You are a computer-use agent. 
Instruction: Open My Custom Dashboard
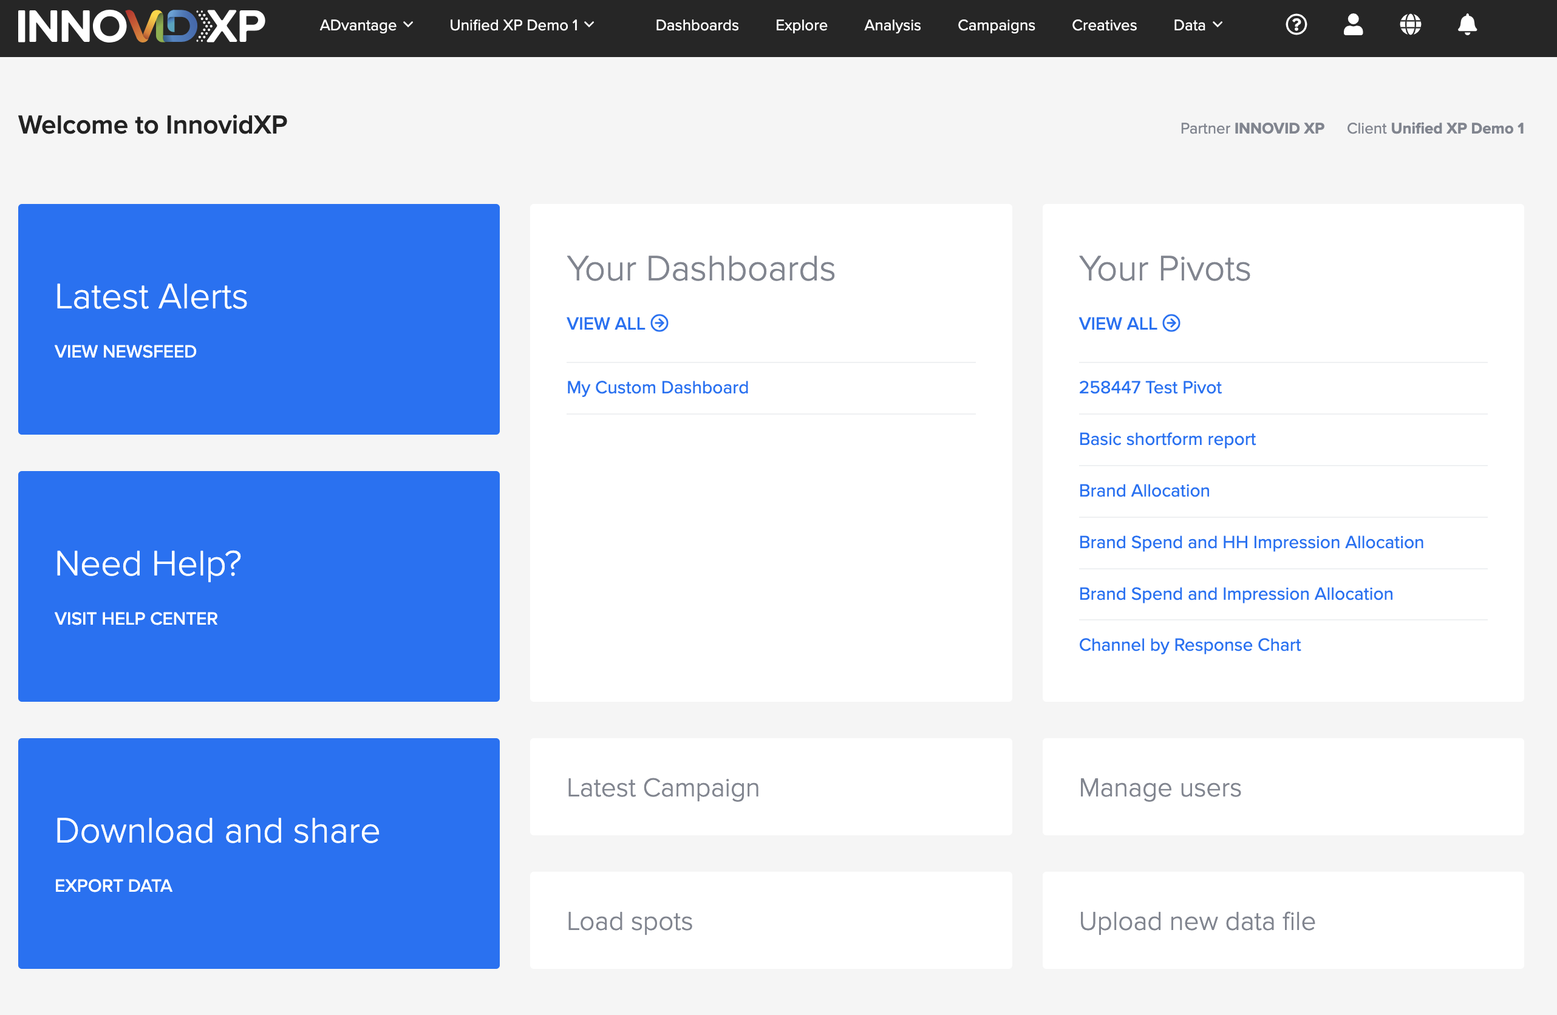point(658,387)
